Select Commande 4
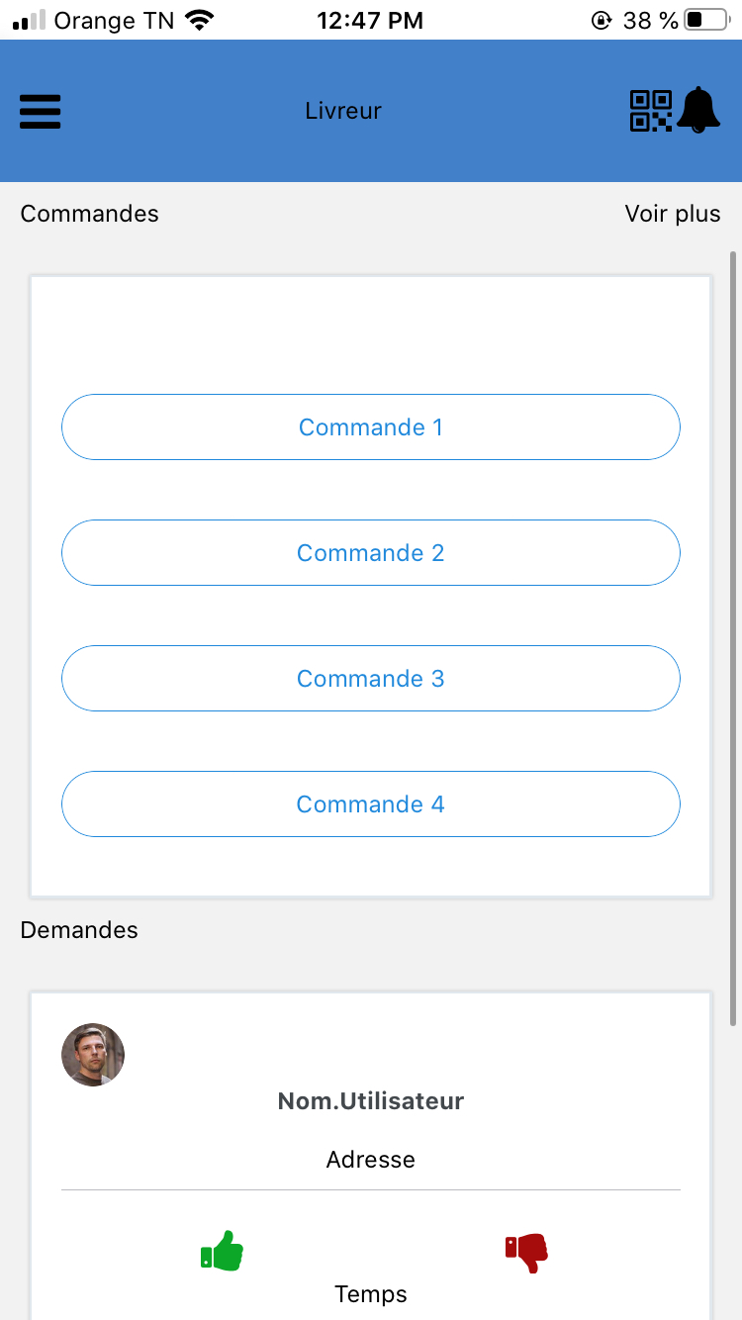This screenshot has height=1320, width=742. [x=371, y=803]
